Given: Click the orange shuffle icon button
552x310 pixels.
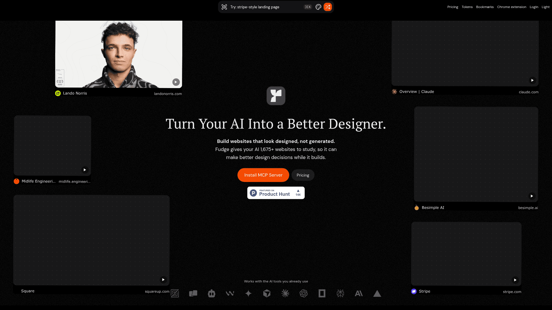Looking at the screenshot, I should 327,7.
